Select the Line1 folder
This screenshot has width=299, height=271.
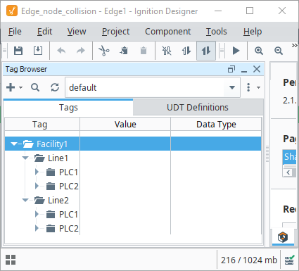point(58,158)
